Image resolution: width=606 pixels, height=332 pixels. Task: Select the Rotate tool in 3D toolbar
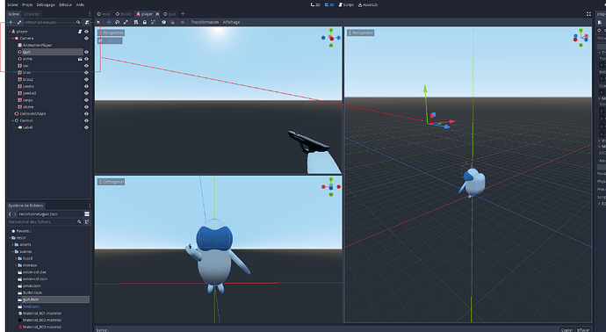click(x=117, y=22)
